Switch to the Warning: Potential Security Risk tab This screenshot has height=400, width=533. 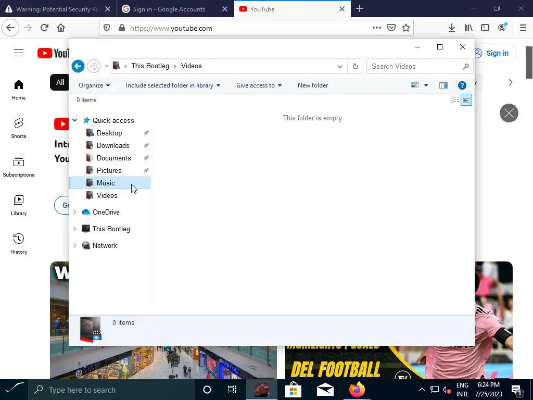tap(58, 9)
